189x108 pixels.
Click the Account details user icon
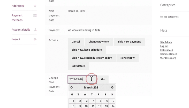coord(35,30)
